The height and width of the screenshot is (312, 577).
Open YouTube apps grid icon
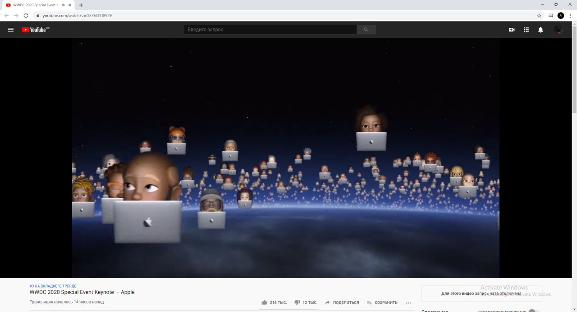[526, 30]
